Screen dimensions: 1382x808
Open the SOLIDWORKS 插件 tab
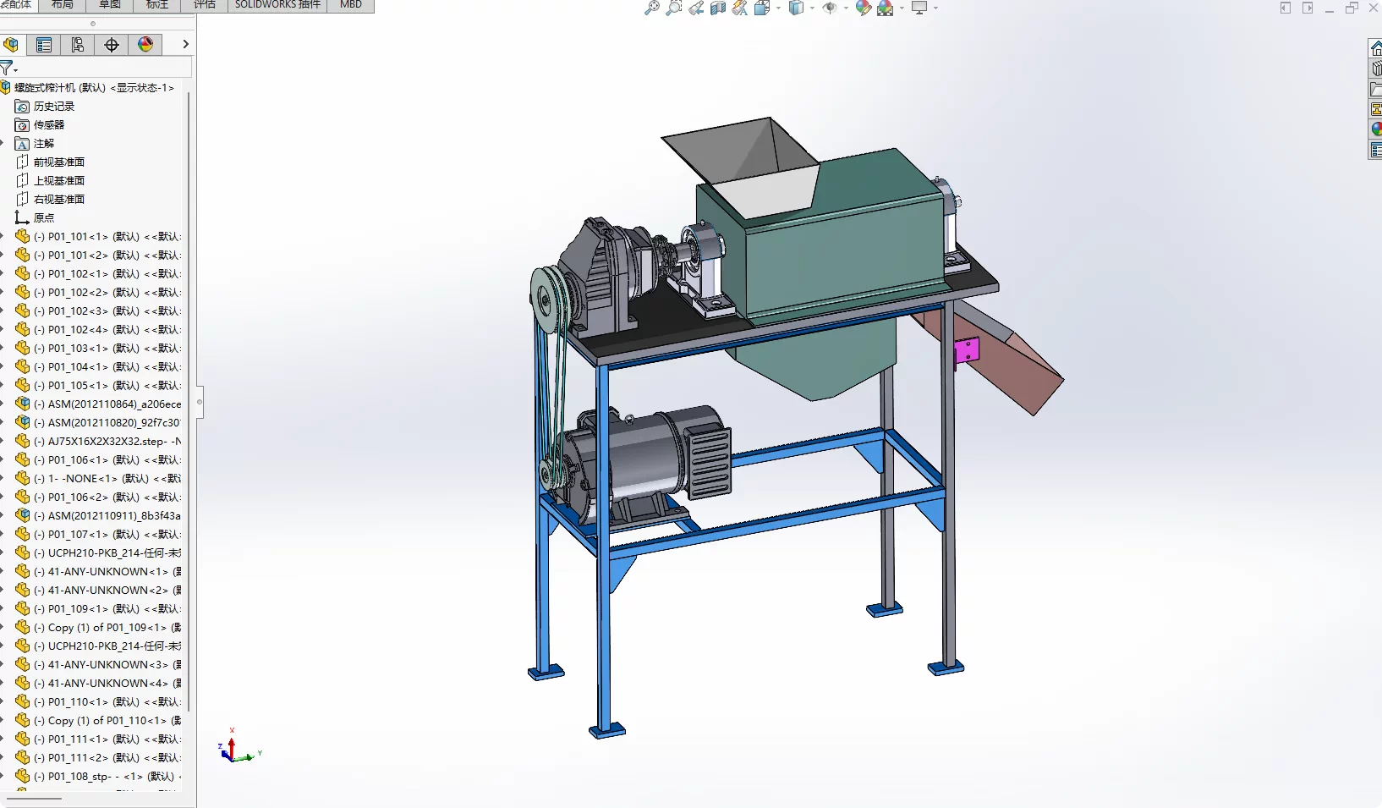[x=277, y=5]
